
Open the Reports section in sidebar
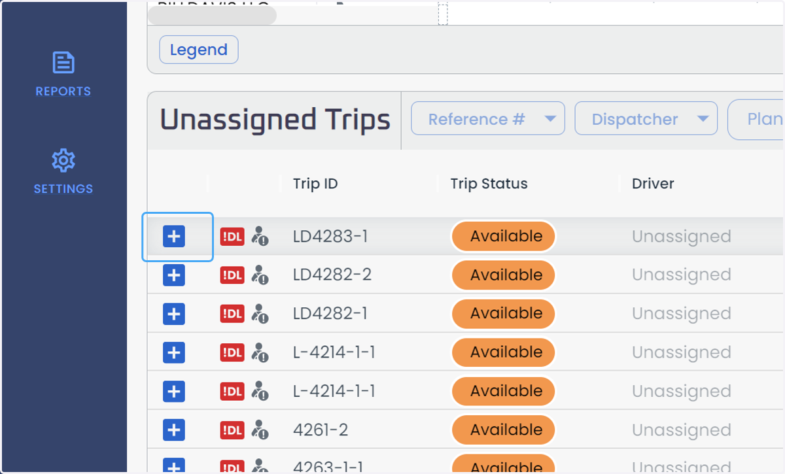click(63, 75)
